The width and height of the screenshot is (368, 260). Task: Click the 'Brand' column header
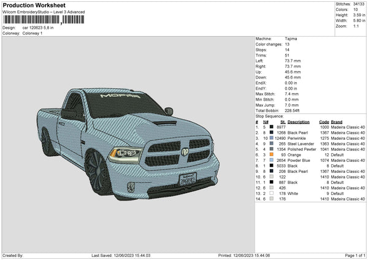pyautogui.click(x=337, y=122)
